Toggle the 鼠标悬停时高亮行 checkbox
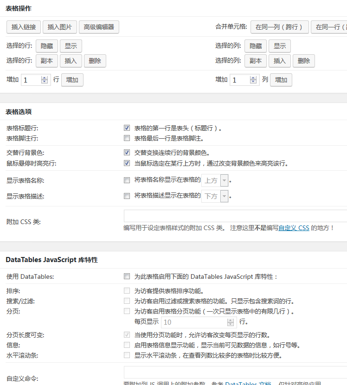The image size is (347, 385). pos(127,163)
